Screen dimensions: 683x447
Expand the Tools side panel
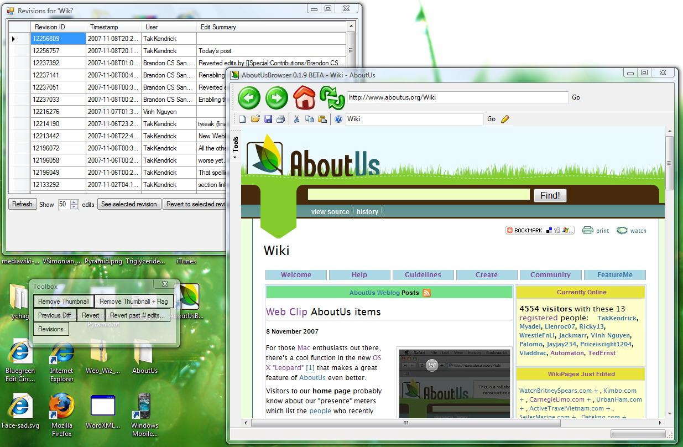click(236, 146)
